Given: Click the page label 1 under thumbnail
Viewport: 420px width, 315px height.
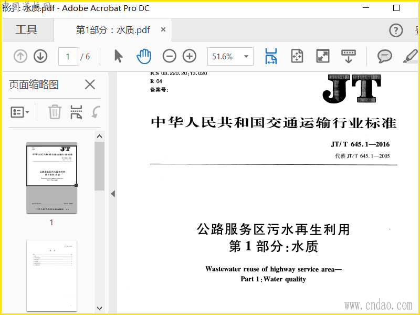Looking at the screenshot, I should tap(51, 222).
